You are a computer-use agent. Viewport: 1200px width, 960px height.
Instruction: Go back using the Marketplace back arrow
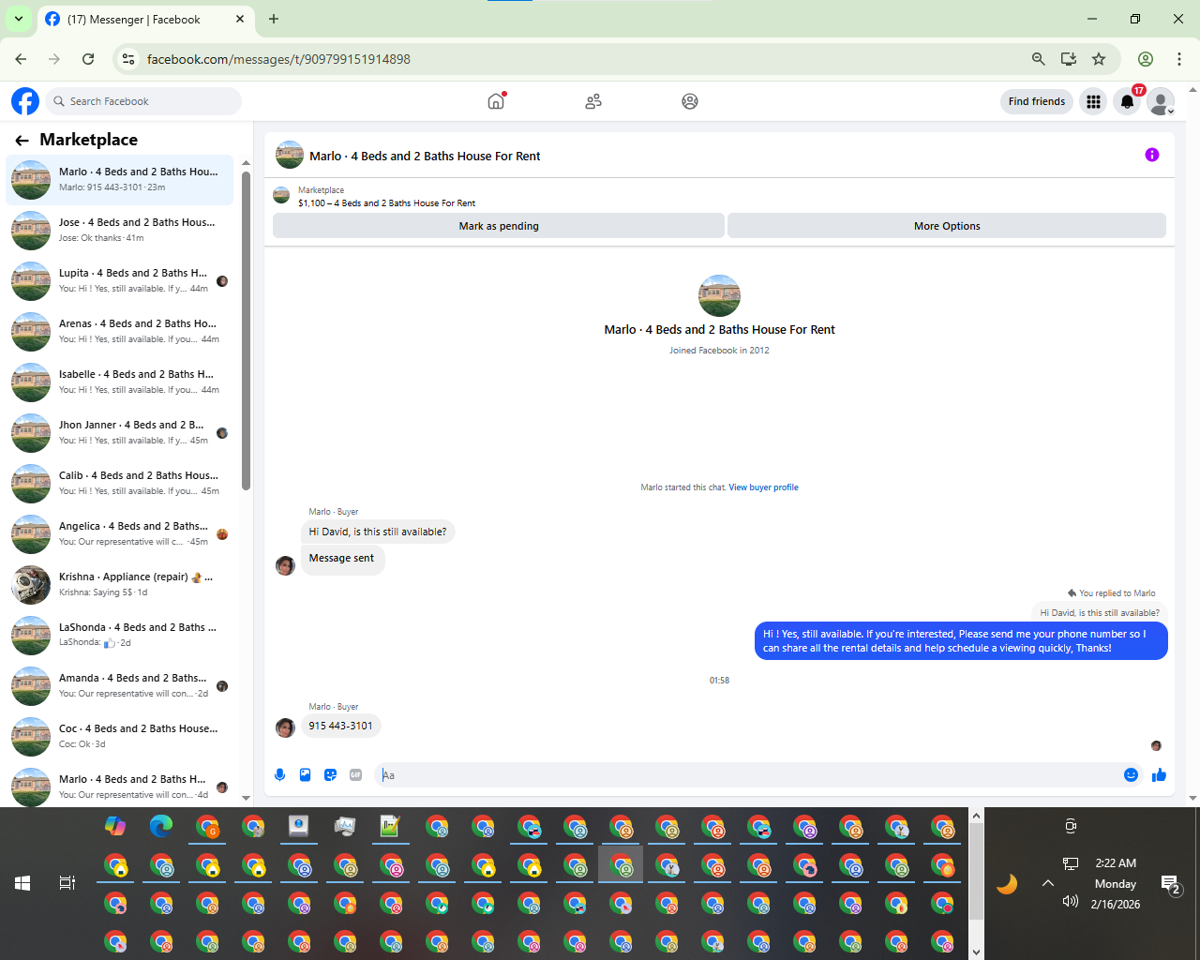(x=22, y=140)
